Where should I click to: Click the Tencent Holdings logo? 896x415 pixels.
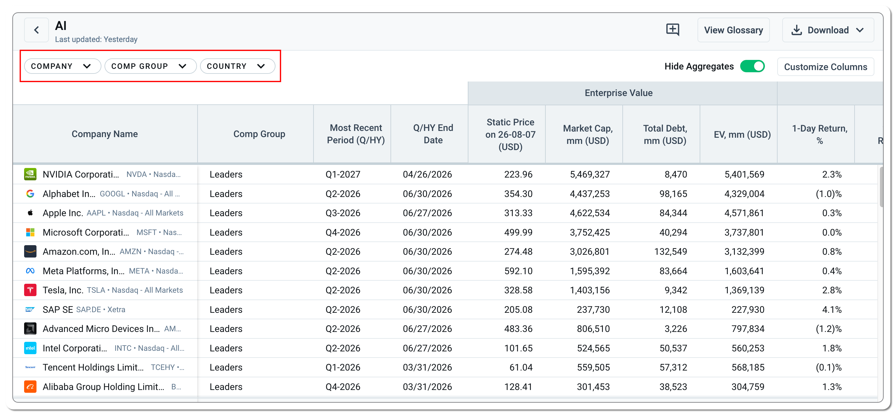click(x=30, y=367)
